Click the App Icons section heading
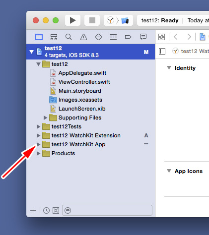This screenshot has height=235, width=209. point(189,171)
